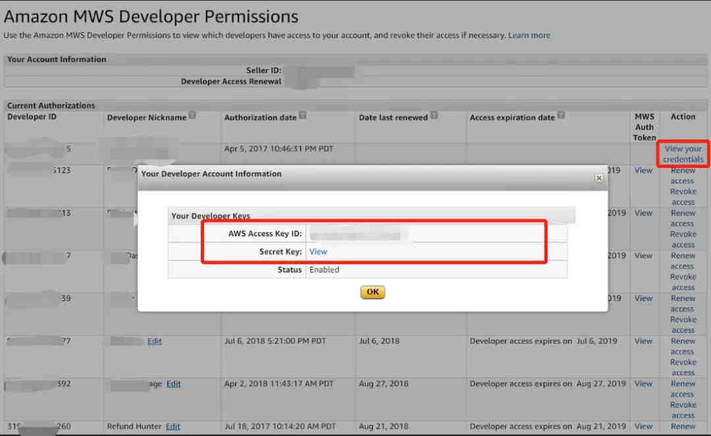Click help icon beside Developer Nickname header

(x=192, y=115)
